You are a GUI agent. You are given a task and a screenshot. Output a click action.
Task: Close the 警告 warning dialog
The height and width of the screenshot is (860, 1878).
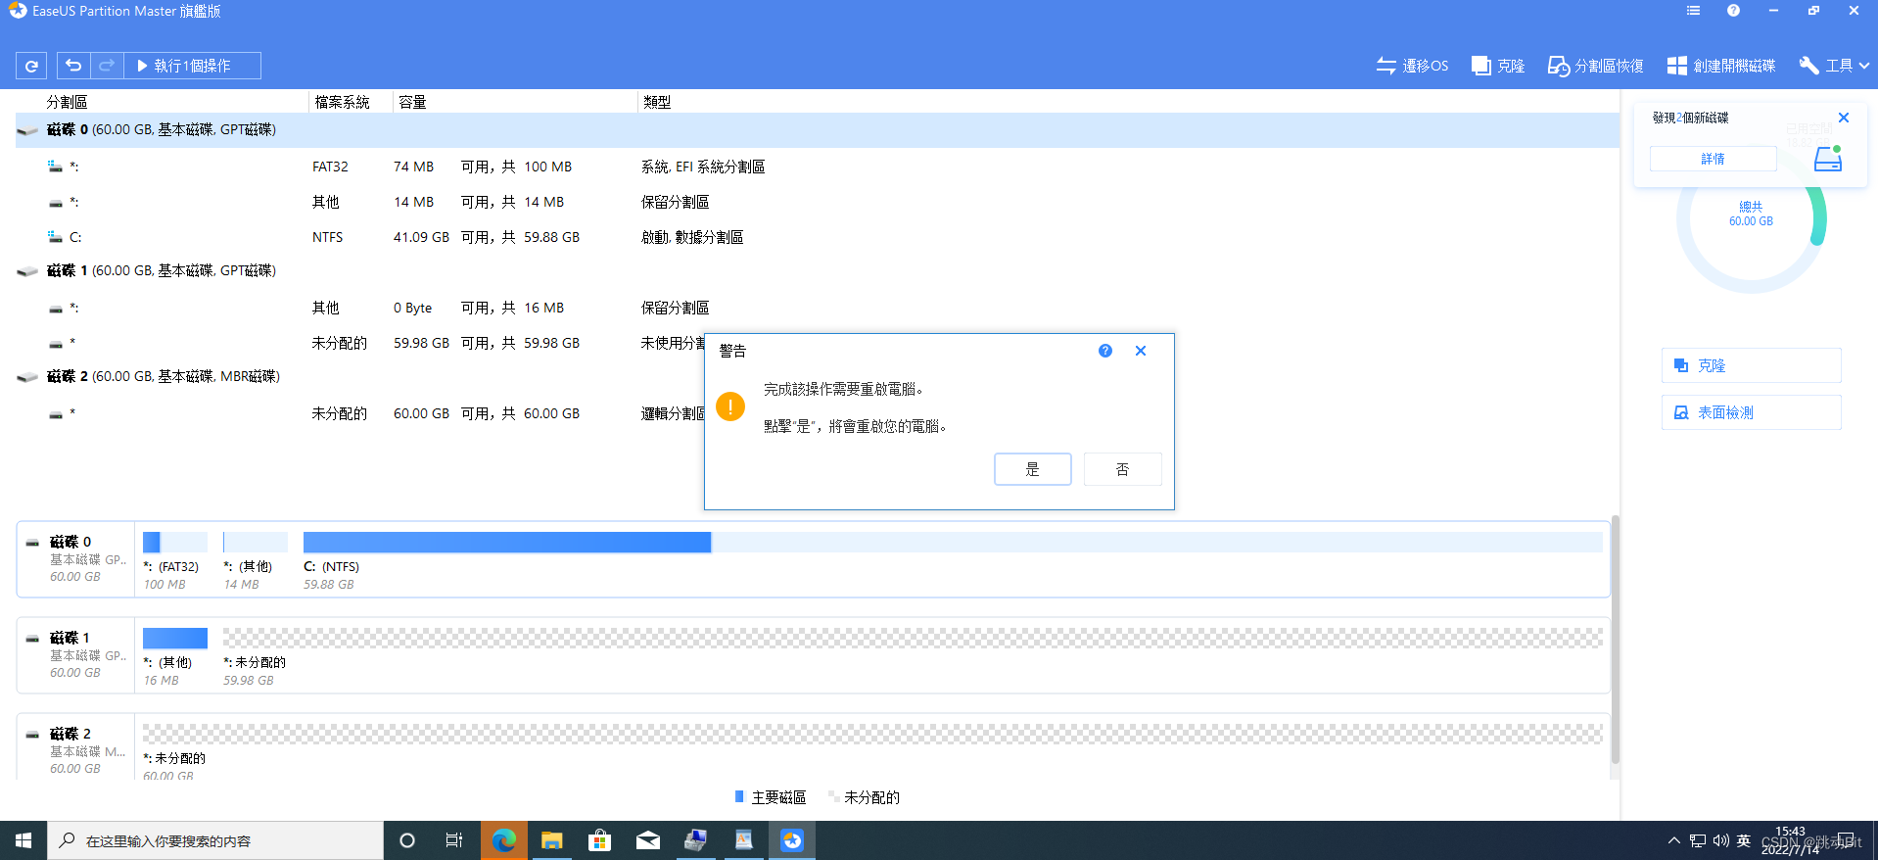tap(1141, 351)
